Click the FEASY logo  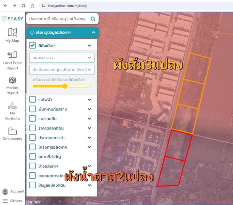(12, 19)
